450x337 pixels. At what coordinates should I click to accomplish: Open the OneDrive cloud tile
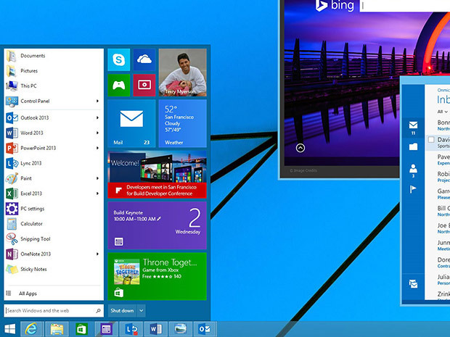pyautogui.click(x=144, y=59)
